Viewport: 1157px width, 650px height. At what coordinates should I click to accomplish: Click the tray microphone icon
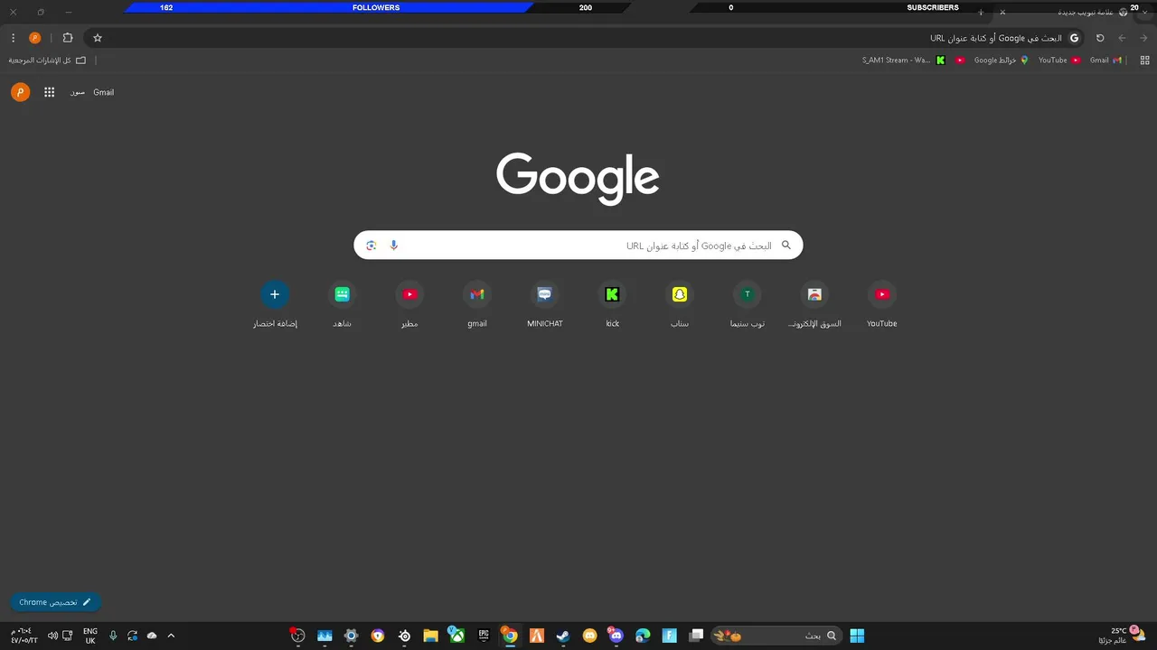point(113,636)
